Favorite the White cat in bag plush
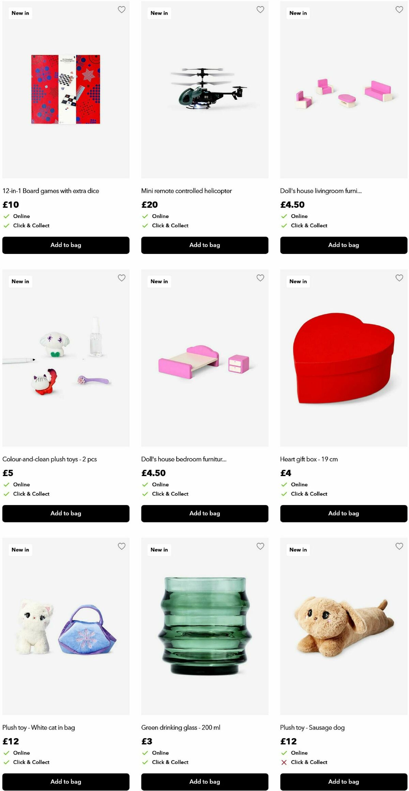 click(x=121, y=546)
